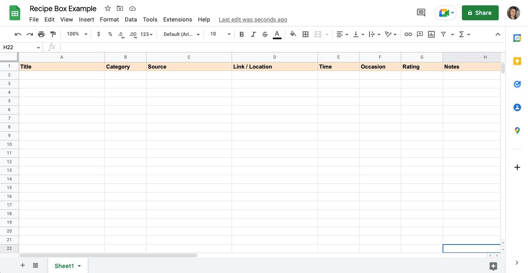Open the Help menu
528x273 pixels.
click(x=204, y=19)
